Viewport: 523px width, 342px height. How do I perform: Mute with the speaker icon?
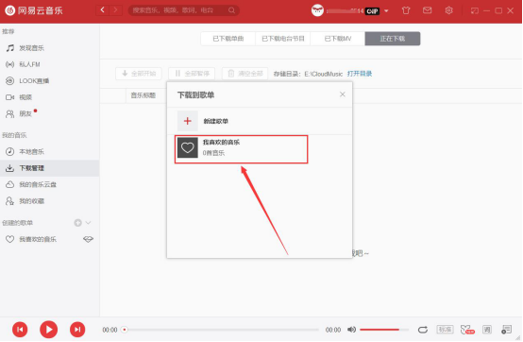[x=351, y=330]
